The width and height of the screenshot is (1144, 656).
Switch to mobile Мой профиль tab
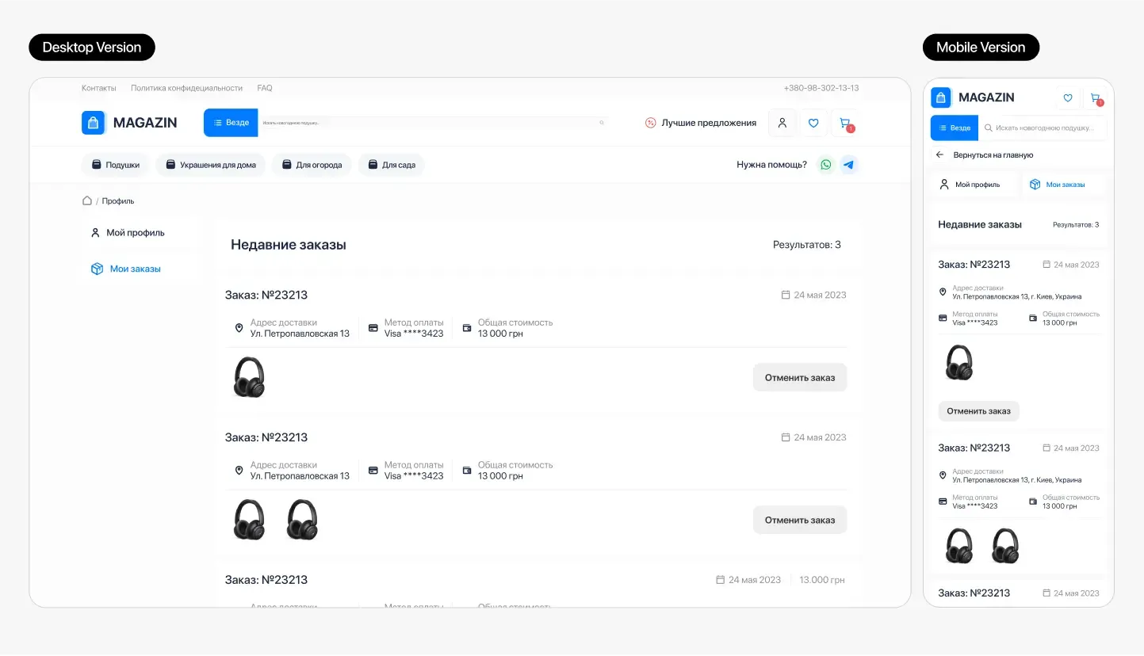(975, 185)
